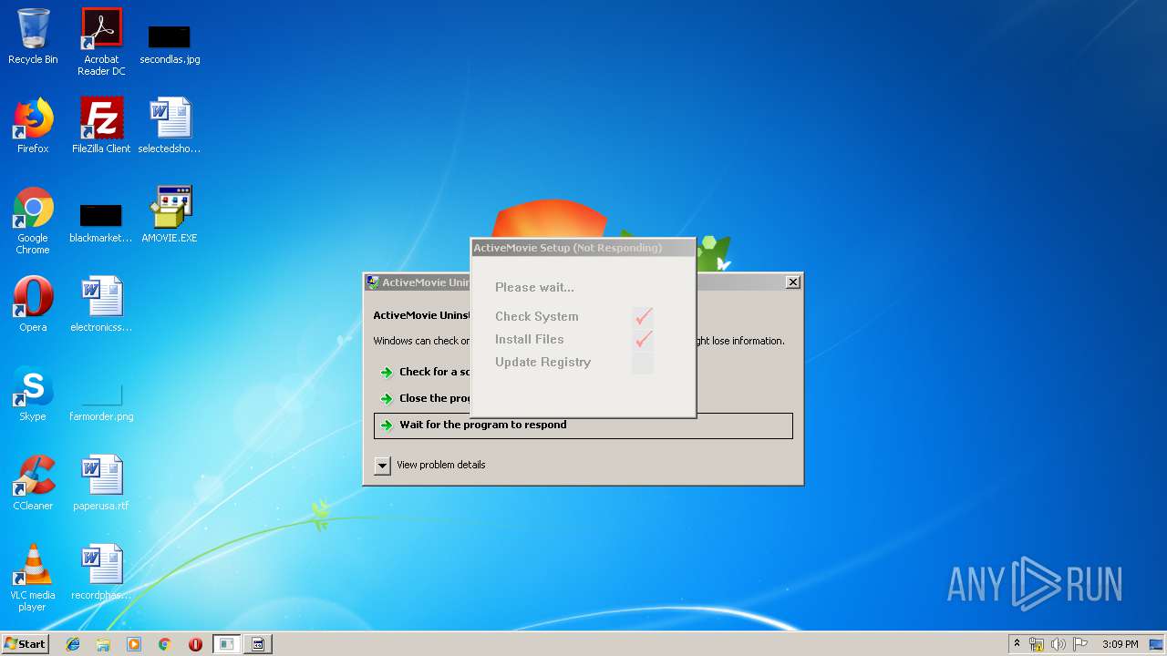Click the Update Registry label
The width and height of the screenshot is (1167, 656).
point(542,362)
